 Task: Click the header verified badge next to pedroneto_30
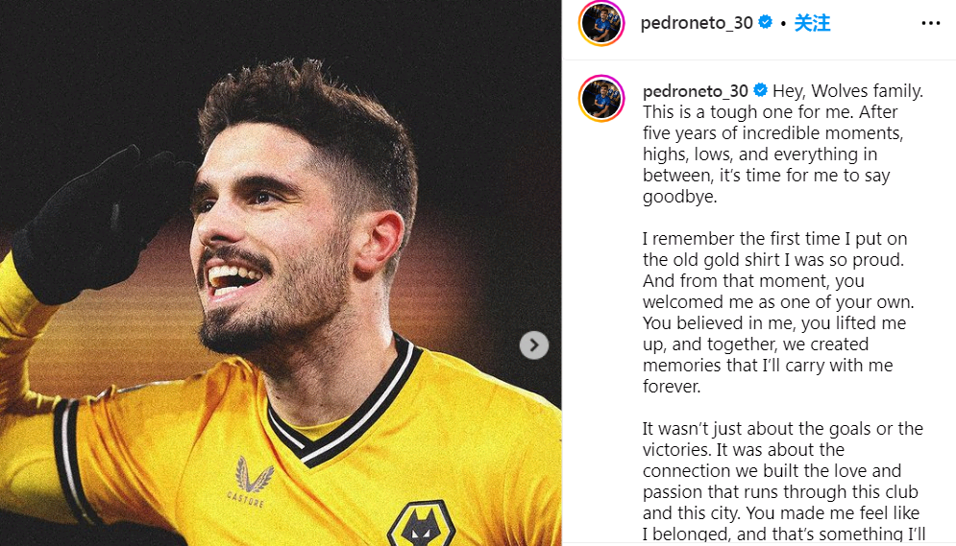(766, 23)
